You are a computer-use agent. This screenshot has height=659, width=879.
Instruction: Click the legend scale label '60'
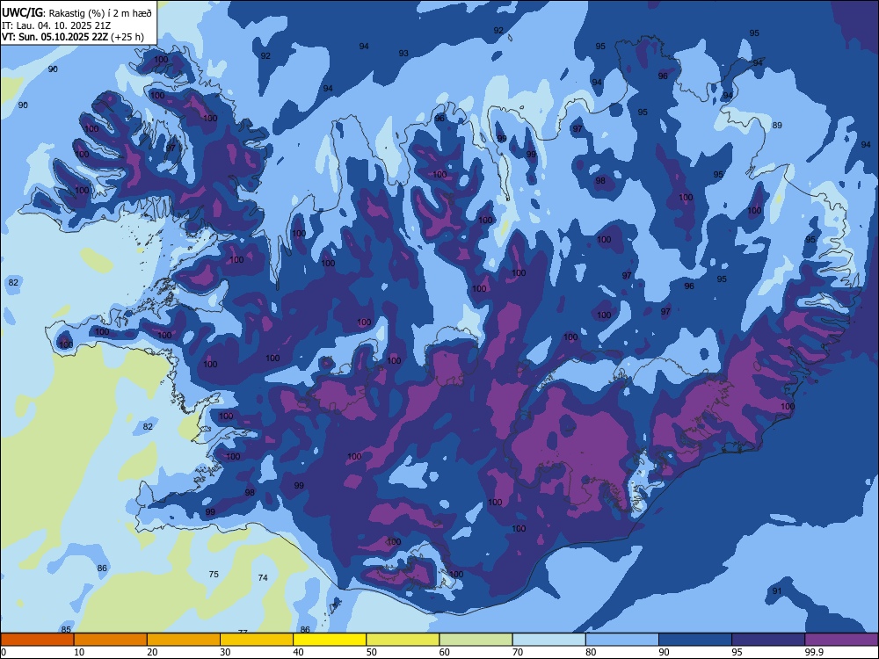coord(445,652)
